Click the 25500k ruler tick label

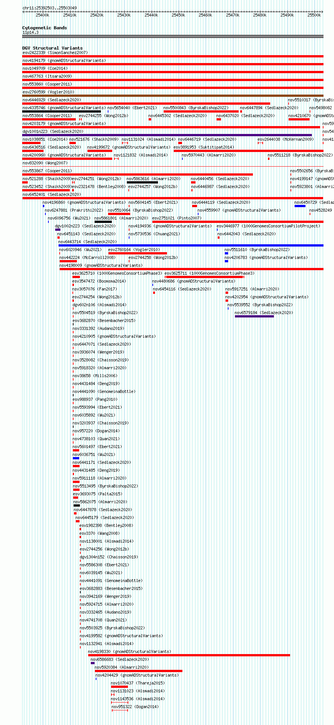pos(314,15)
